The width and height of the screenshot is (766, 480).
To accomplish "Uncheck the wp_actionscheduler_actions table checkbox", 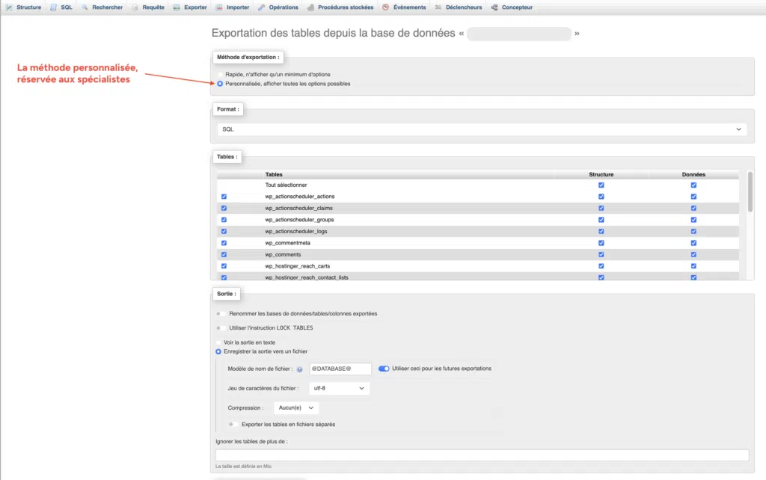I will [224, 197].
